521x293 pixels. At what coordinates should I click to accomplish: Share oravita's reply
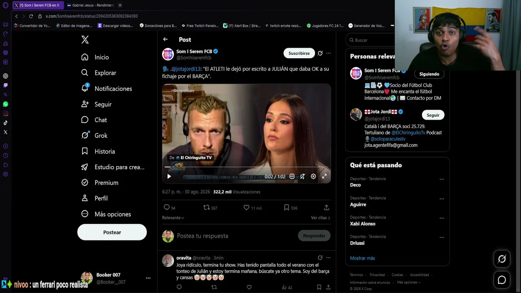328,287
